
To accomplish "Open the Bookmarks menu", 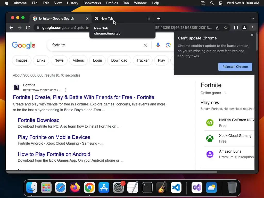I will (x=92, y=3).
